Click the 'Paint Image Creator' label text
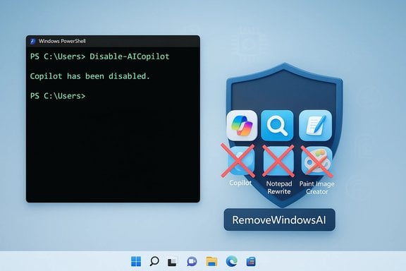 pyautogui.click(x=317, y=188)
